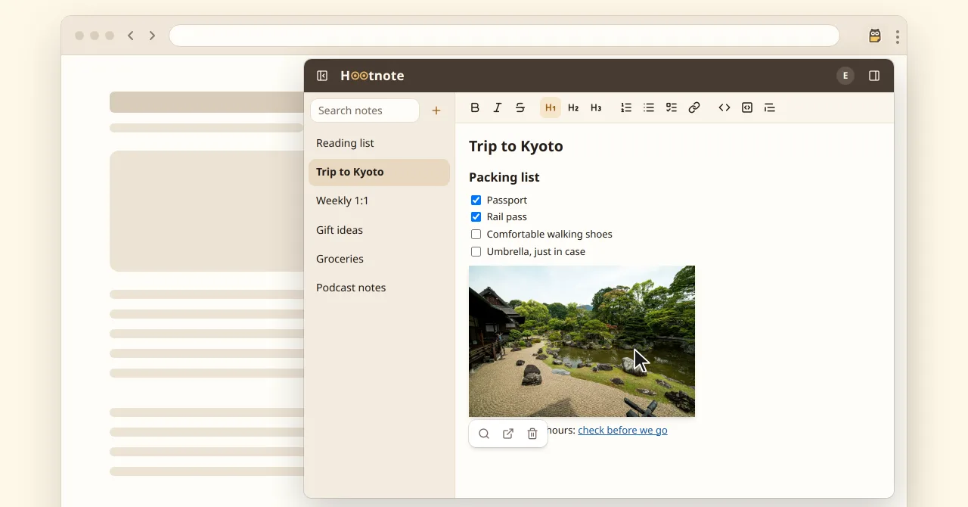The image size is (968, 507).
Task: Go back with the browser back arrow
Action: click(x=131, y=36)
